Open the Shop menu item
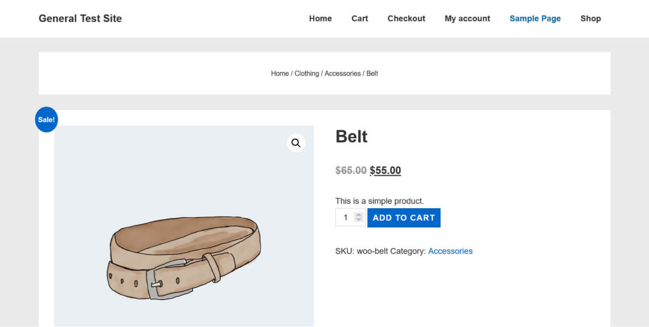 point(590,18)
